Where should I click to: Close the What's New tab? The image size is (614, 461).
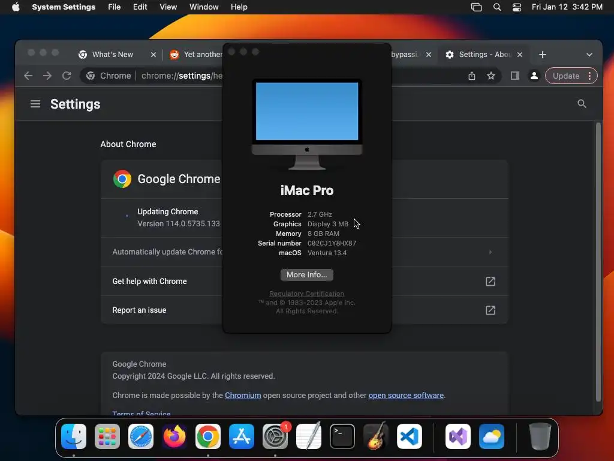[x=153, y=55]
